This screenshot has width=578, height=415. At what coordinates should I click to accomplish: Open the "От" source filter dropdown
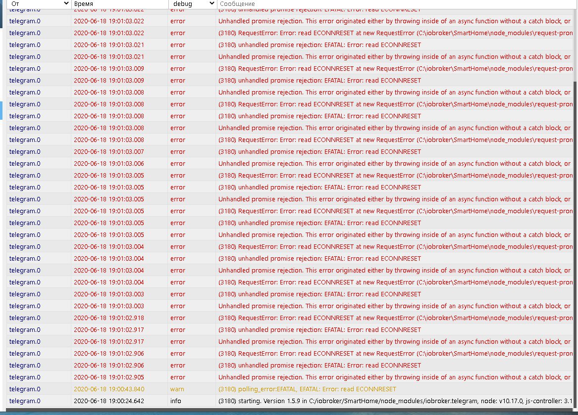pos(39,4)
